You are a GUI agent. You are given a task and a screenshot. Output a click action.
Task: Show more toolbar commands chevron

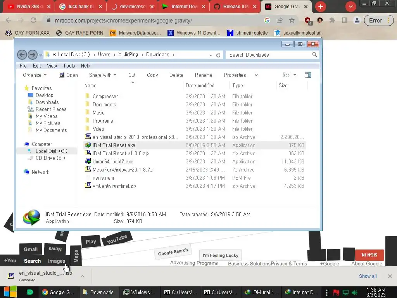[256, 75]
